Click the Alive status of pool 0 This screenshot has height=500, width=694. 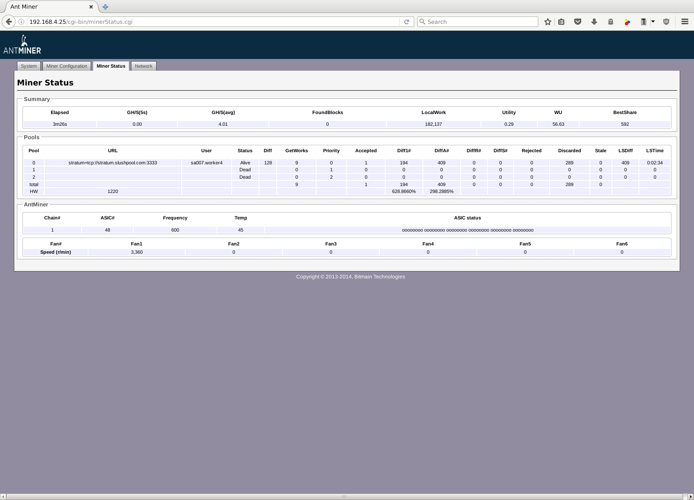coord(245,163)
